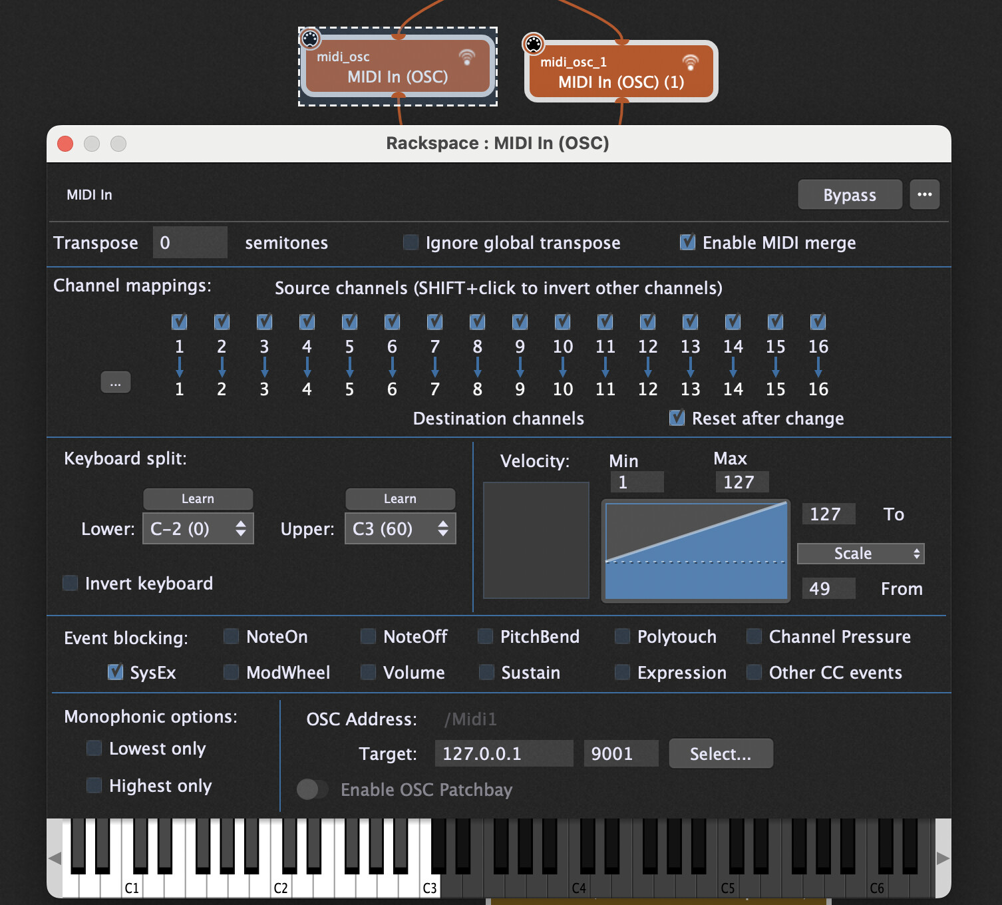Toggle the Enable OSC Patchbay switch
1002x905 pixels.
(312, 789)
